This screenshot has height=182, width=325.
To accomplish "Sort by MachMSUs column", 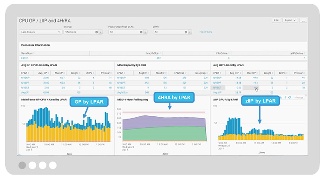I will [154, 53].
